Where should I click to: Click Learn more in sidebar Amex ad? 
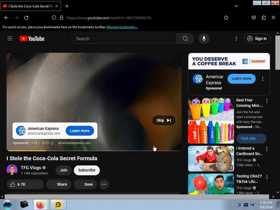pos(241,79)
